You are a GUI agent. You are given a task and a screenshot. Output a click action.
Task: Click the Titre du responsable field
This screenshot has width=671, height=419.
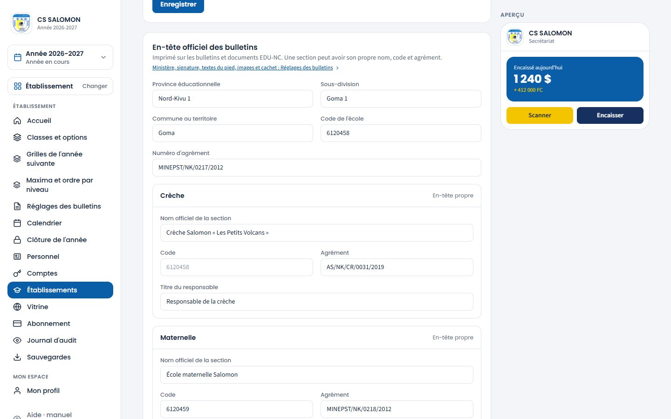pyautogui.click(x=317, y=302)
